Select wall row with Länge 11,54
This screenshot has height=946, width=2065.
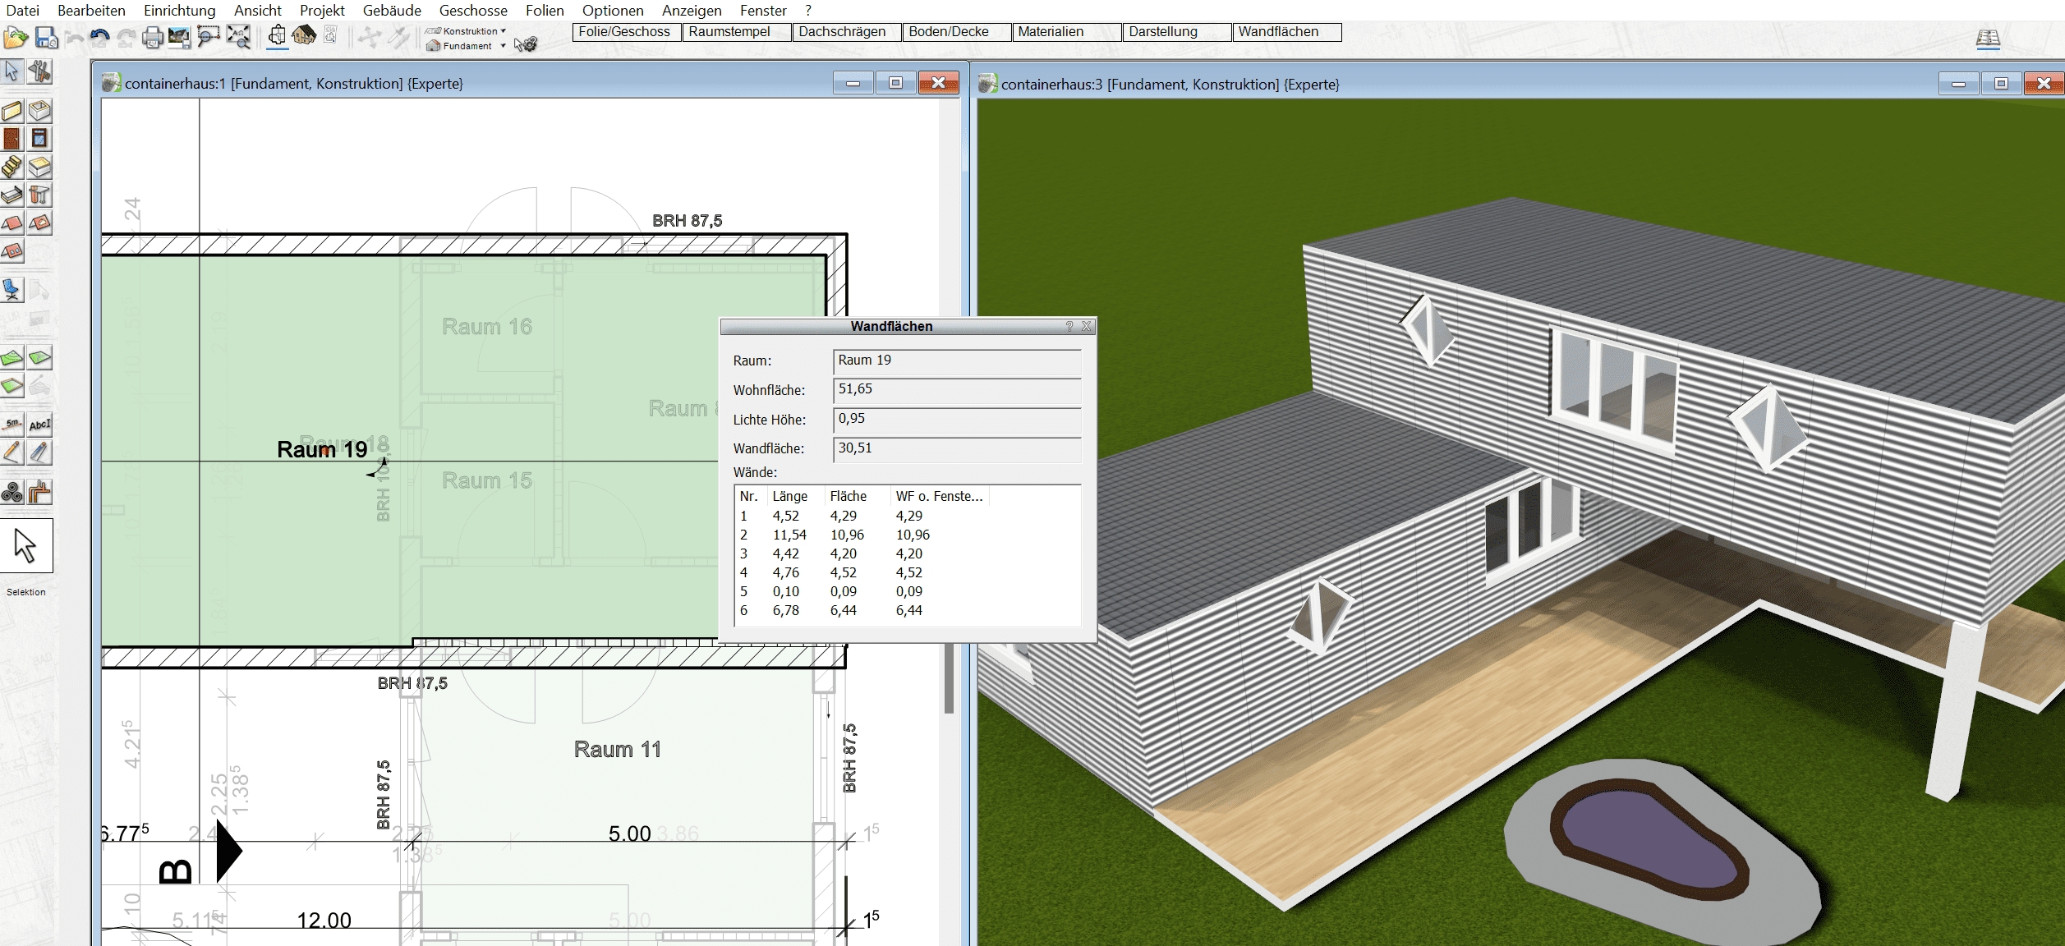(x=907, y=535)
